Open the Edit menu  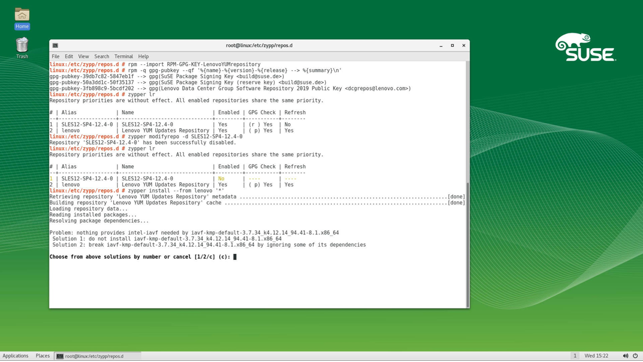pyautogui.click(x=69, y=56)
